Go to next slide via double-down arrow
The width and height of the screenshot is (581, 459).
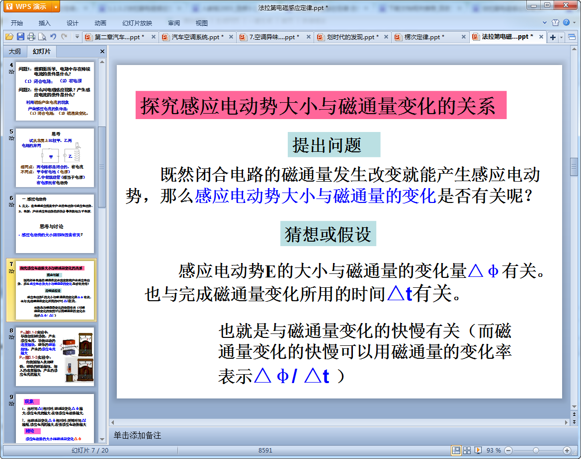(574, 422)
